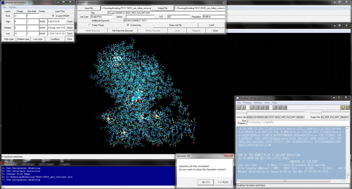Click the Additional Keywords field
This screenshot has width=352, height=189.
(174, 21)
